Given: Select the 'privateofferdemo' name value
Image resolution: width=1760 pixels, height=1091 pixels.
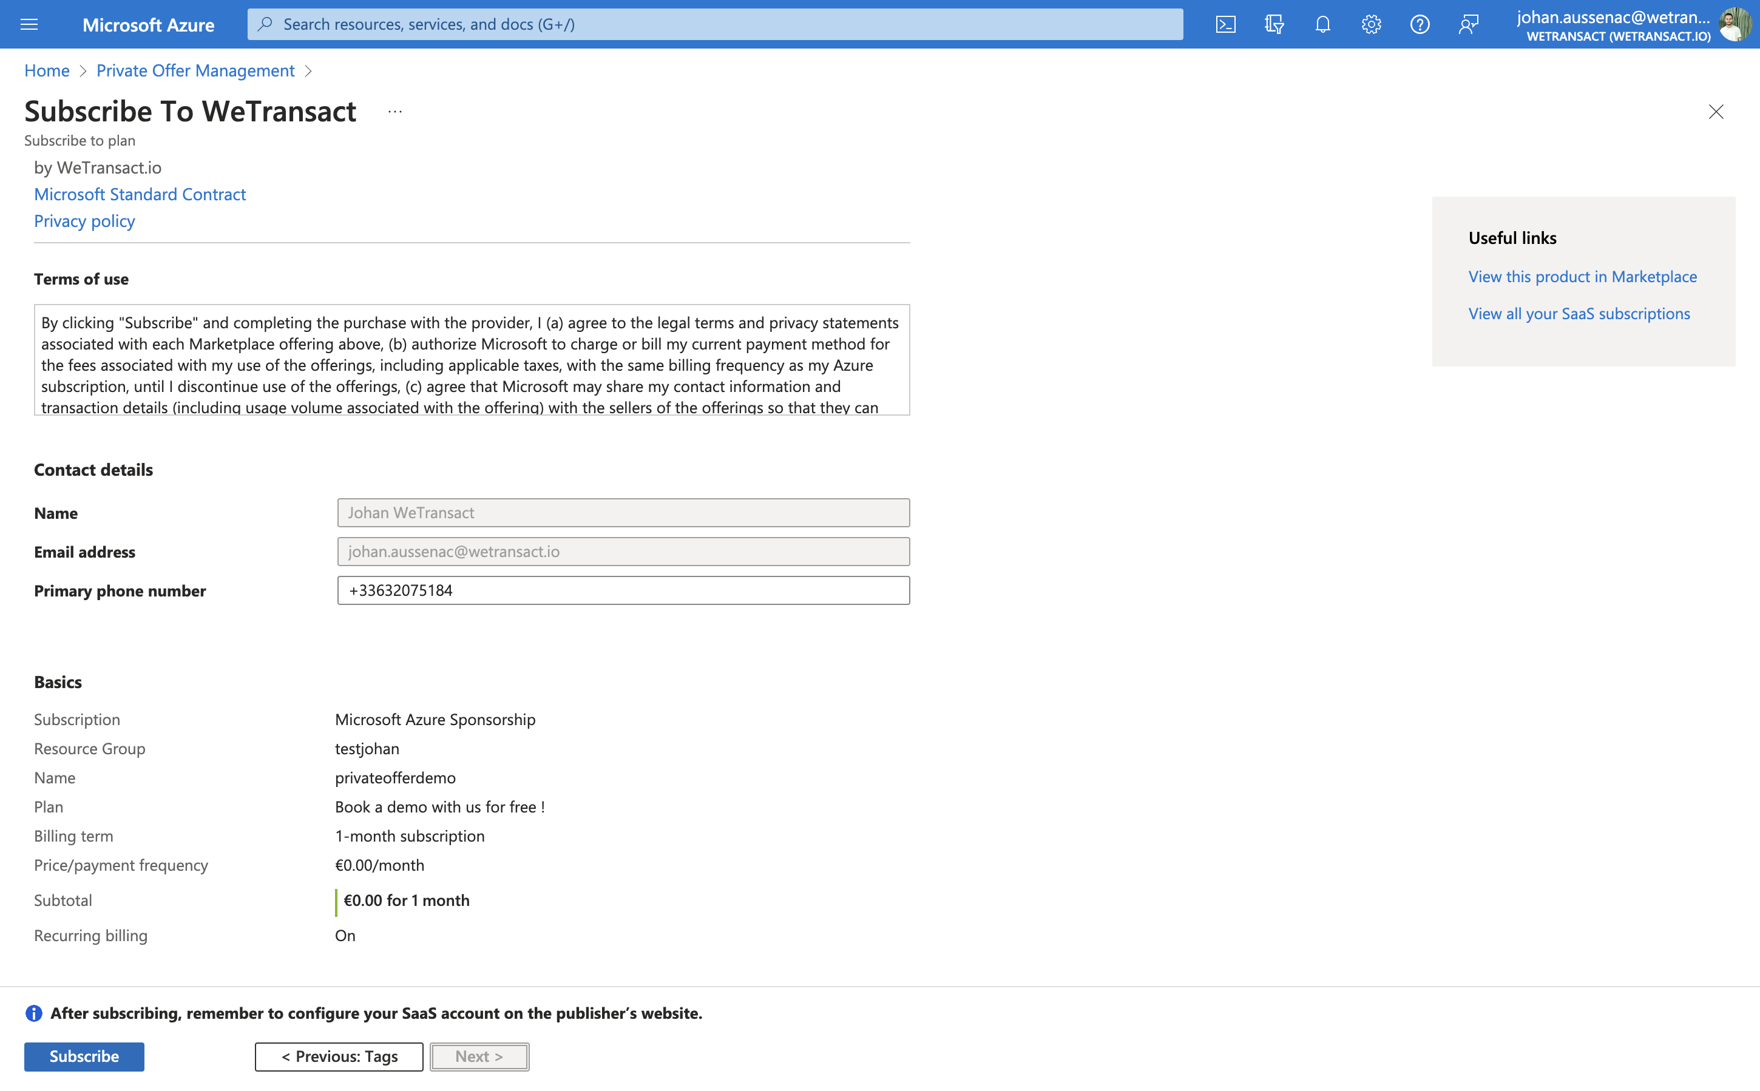Looking at the screenshot, I should 396,778.
